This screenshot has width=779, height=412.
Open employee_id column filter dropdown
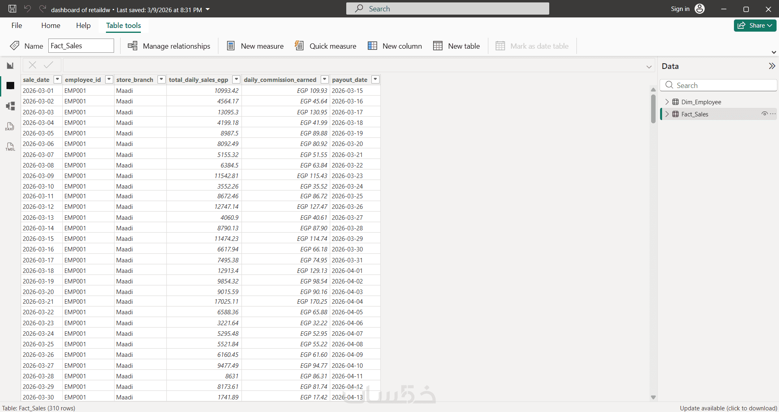(x=109, y=79)
